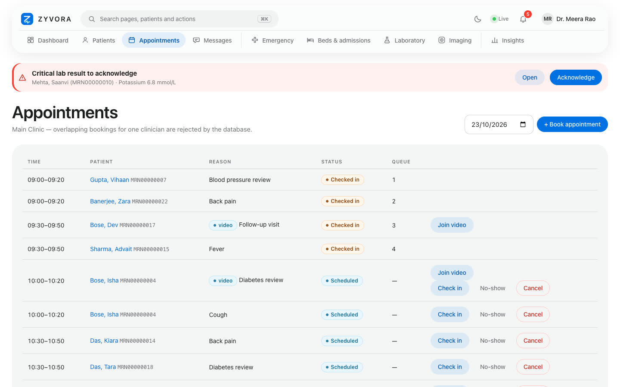Click the date field showing 23/10/2026
Image resolution: width=620 pixels, height=387 pixels.
coord(499,125)
